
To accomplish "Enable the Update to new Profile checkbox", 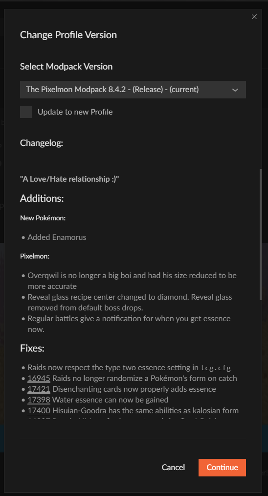I will click(x=26, y=112).
